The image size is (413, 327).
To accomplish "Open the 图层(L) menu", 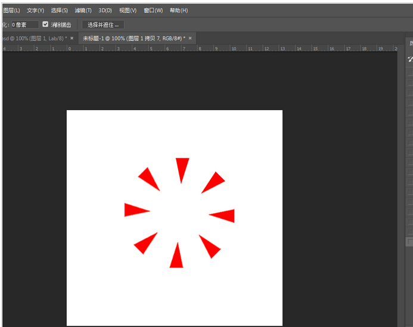I will (x=11, y=11).
